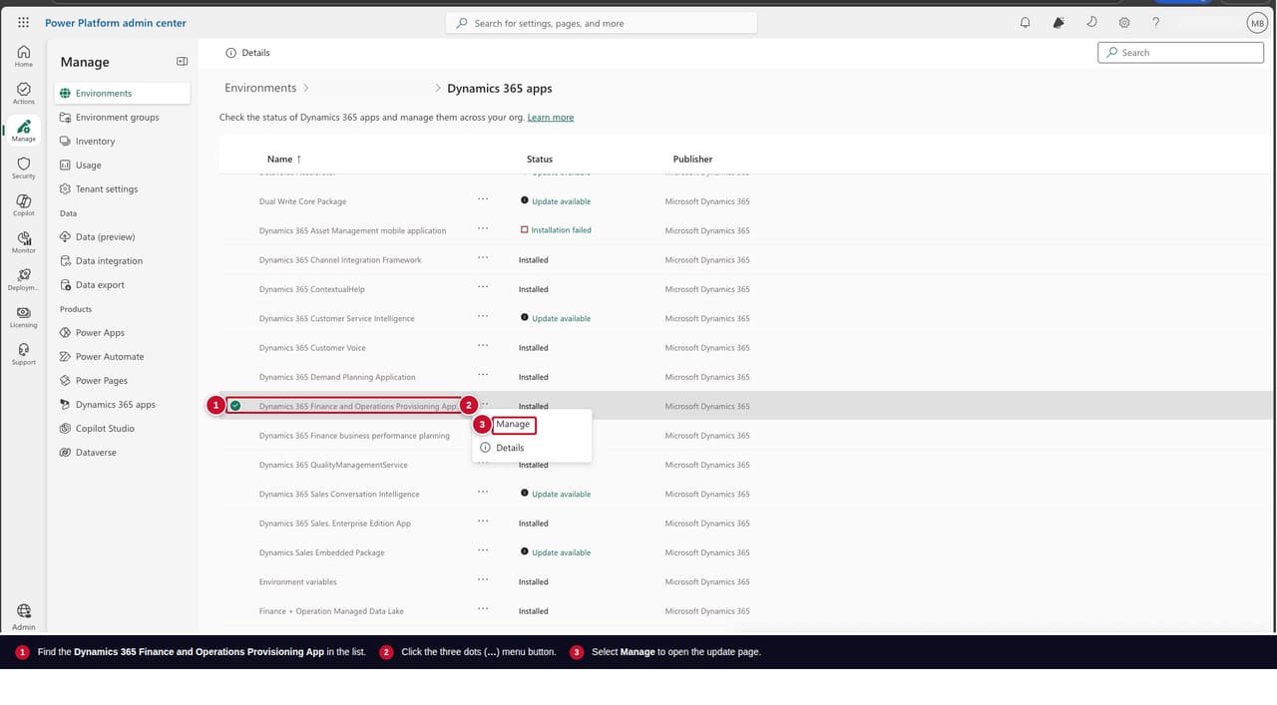Click Installation failed for Asset Management mobile application
The width and height of the screenshot is (1277, 705).
click(x=561, y=230)
